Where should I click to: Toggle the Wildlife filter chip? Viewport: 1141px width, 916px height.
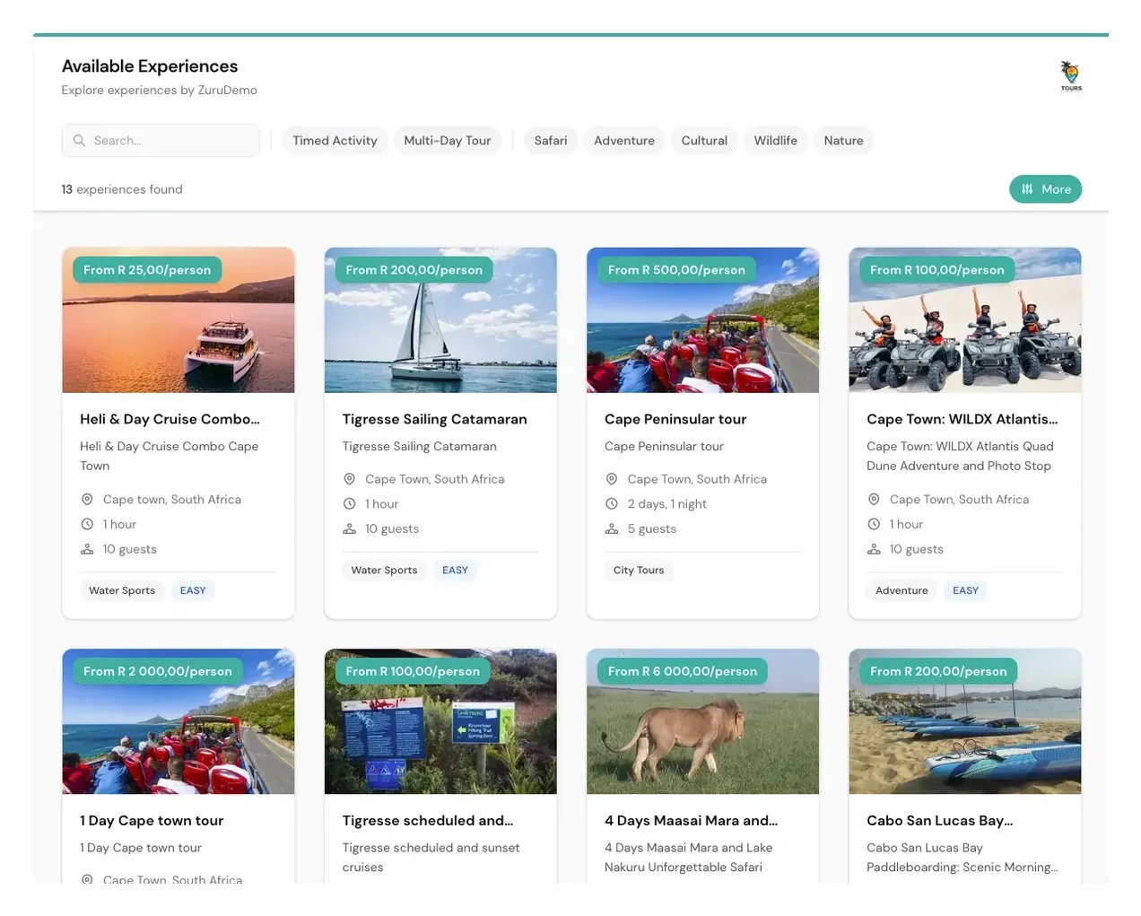[776, 141]
